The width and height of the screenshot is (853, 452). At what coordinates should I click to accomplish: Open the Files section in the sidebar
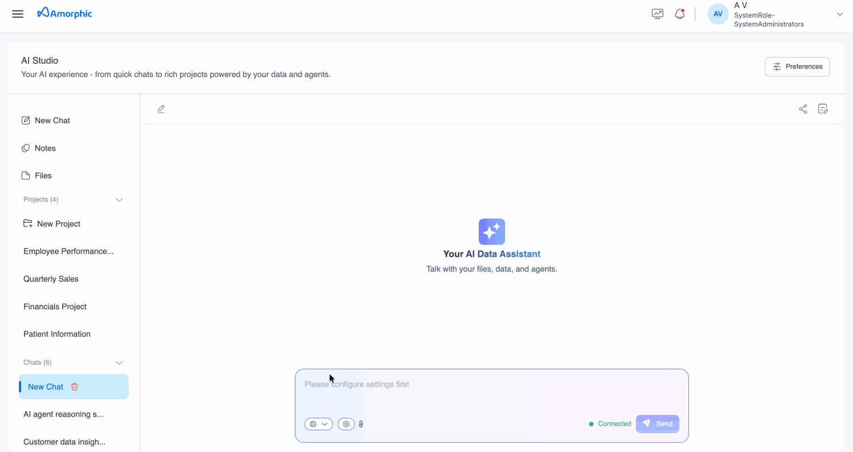[x=42, y=175]
